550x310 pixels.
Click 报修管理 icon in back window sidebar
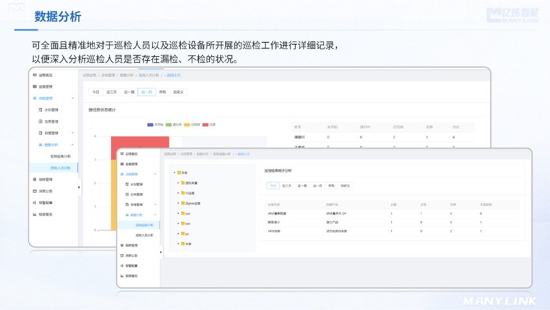click(35, 180)
